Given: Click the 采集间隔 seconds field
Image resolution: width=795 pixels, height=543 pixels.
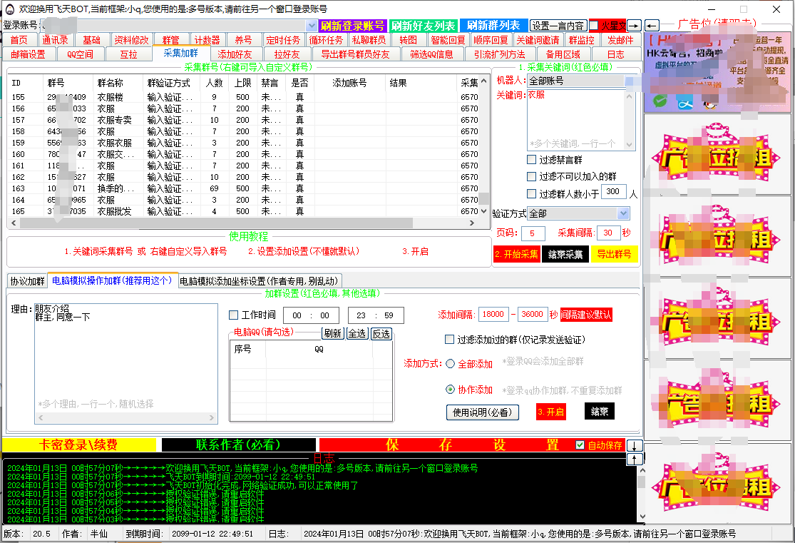Looking at the screenshot, I should coord(608,233).
